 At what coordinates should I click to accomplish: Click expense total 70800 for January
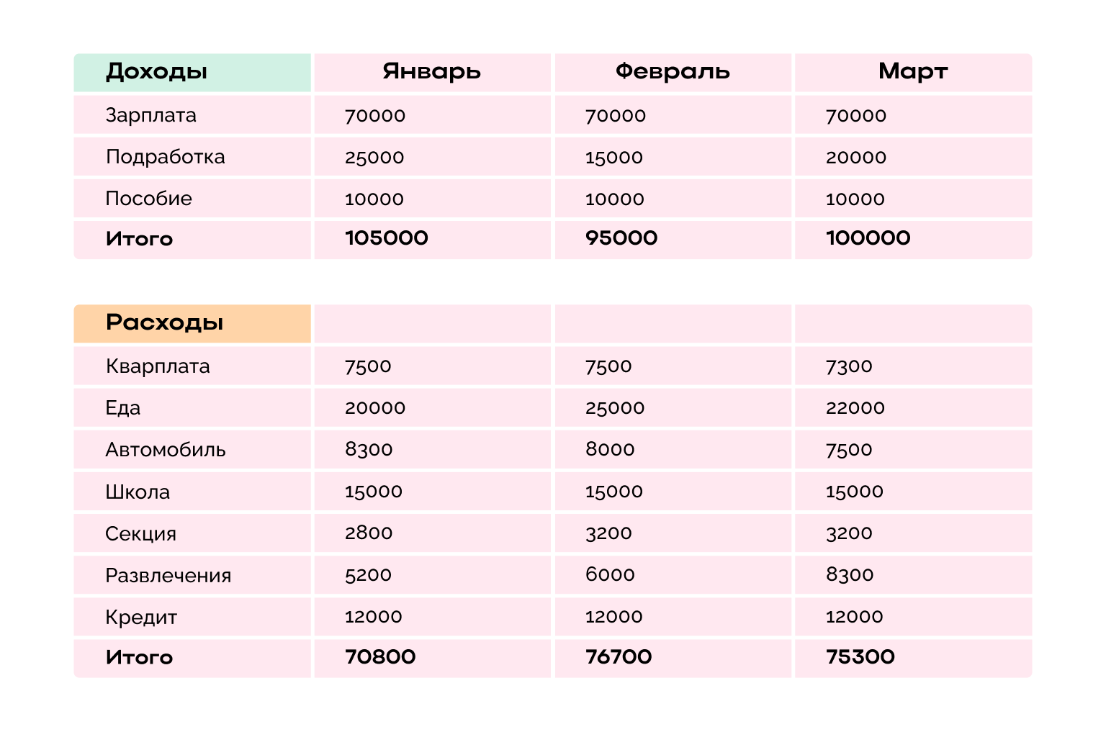click(x=380, y=657)
